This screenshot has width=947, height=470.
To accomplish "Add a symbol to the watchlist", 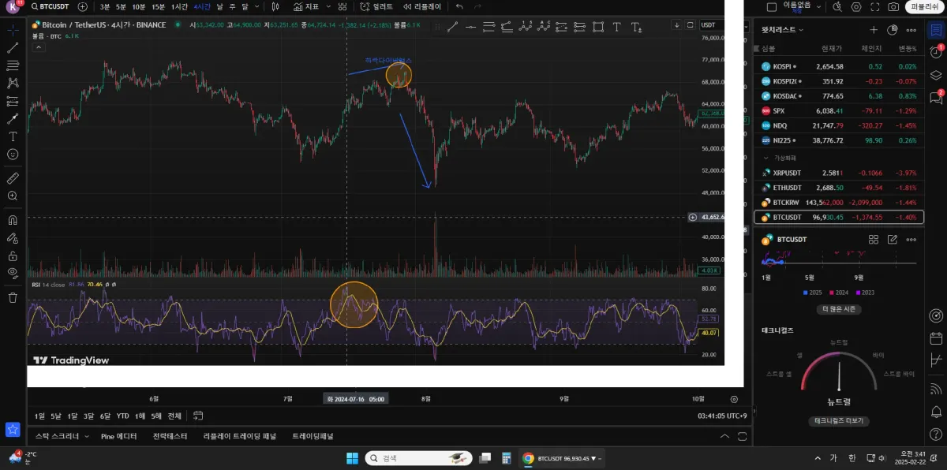I will (x=874, y=30).
